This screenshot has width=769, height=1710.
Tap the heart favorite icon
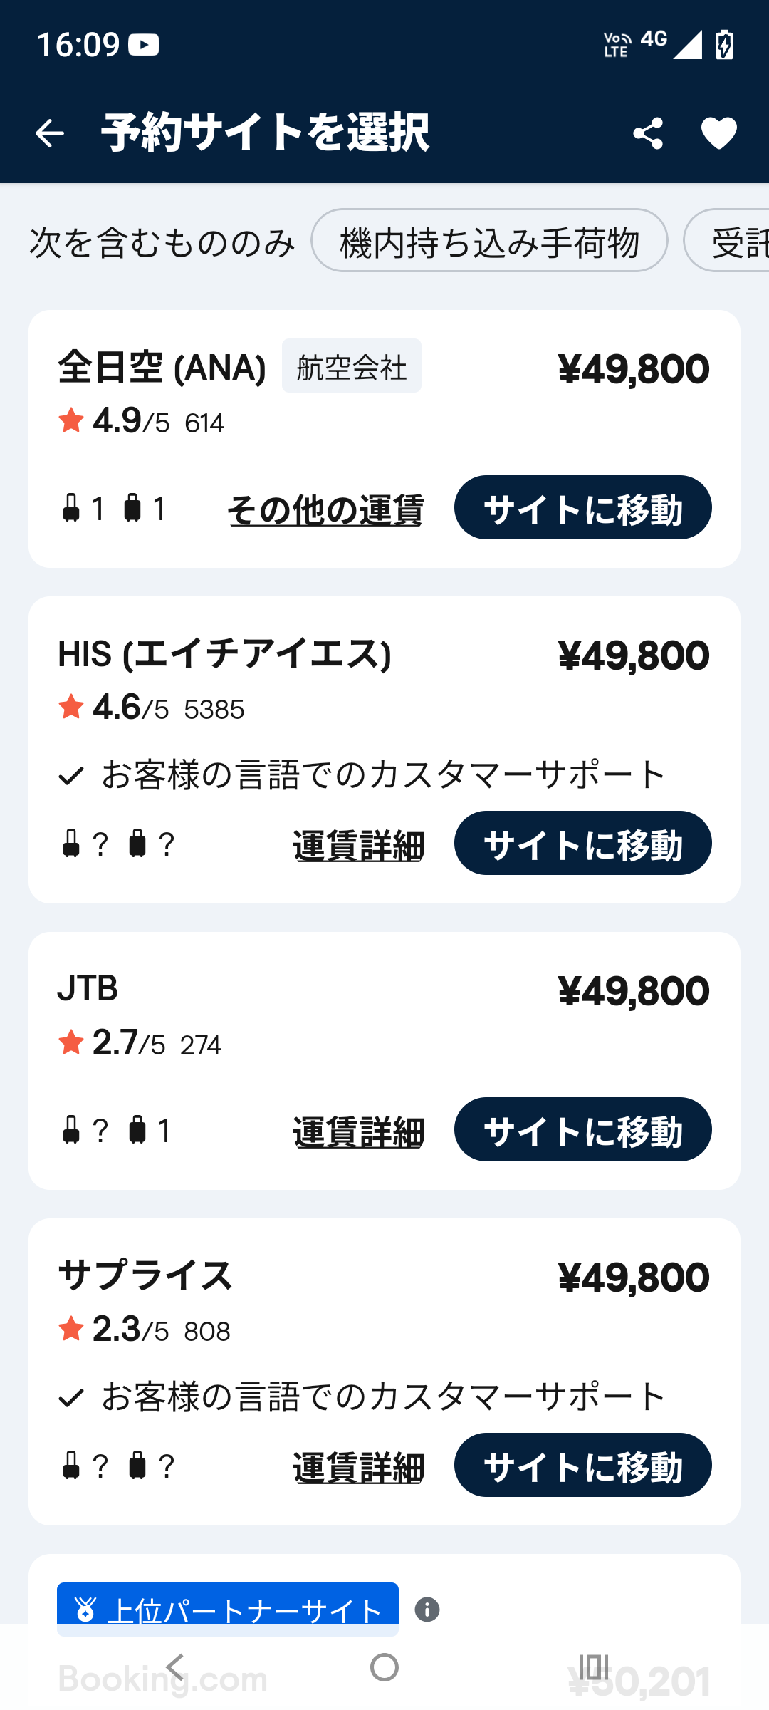719,133
